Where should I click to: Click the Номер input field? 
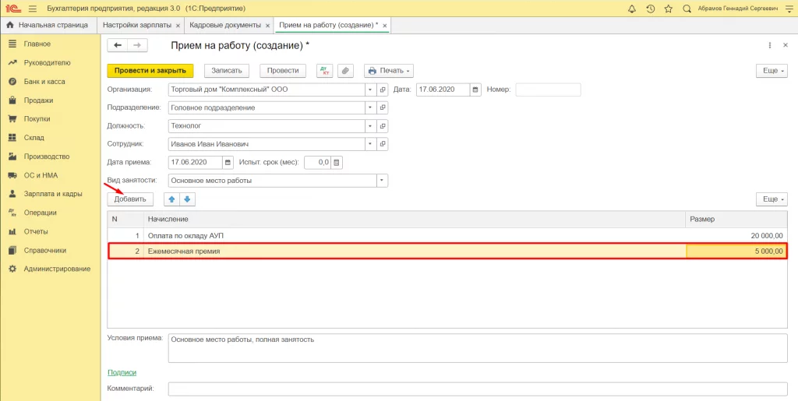point(548,90)
